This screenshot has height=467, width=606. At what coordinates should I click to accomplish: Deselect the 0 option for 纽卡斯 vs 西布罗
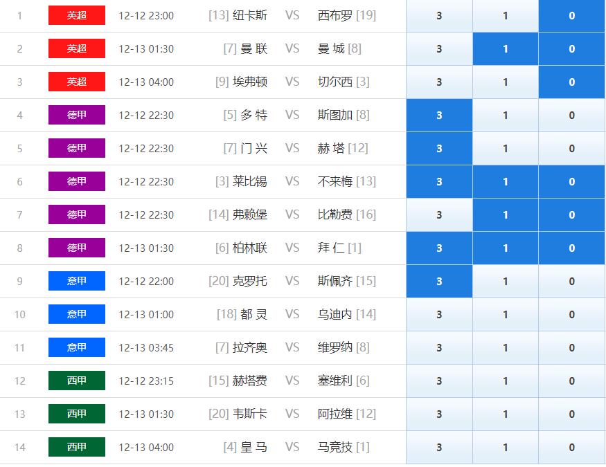571,16
